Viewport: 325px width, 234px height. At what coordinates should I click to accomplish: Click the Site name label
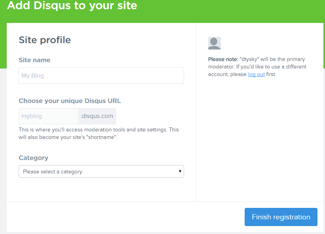[x=34, y=60]
